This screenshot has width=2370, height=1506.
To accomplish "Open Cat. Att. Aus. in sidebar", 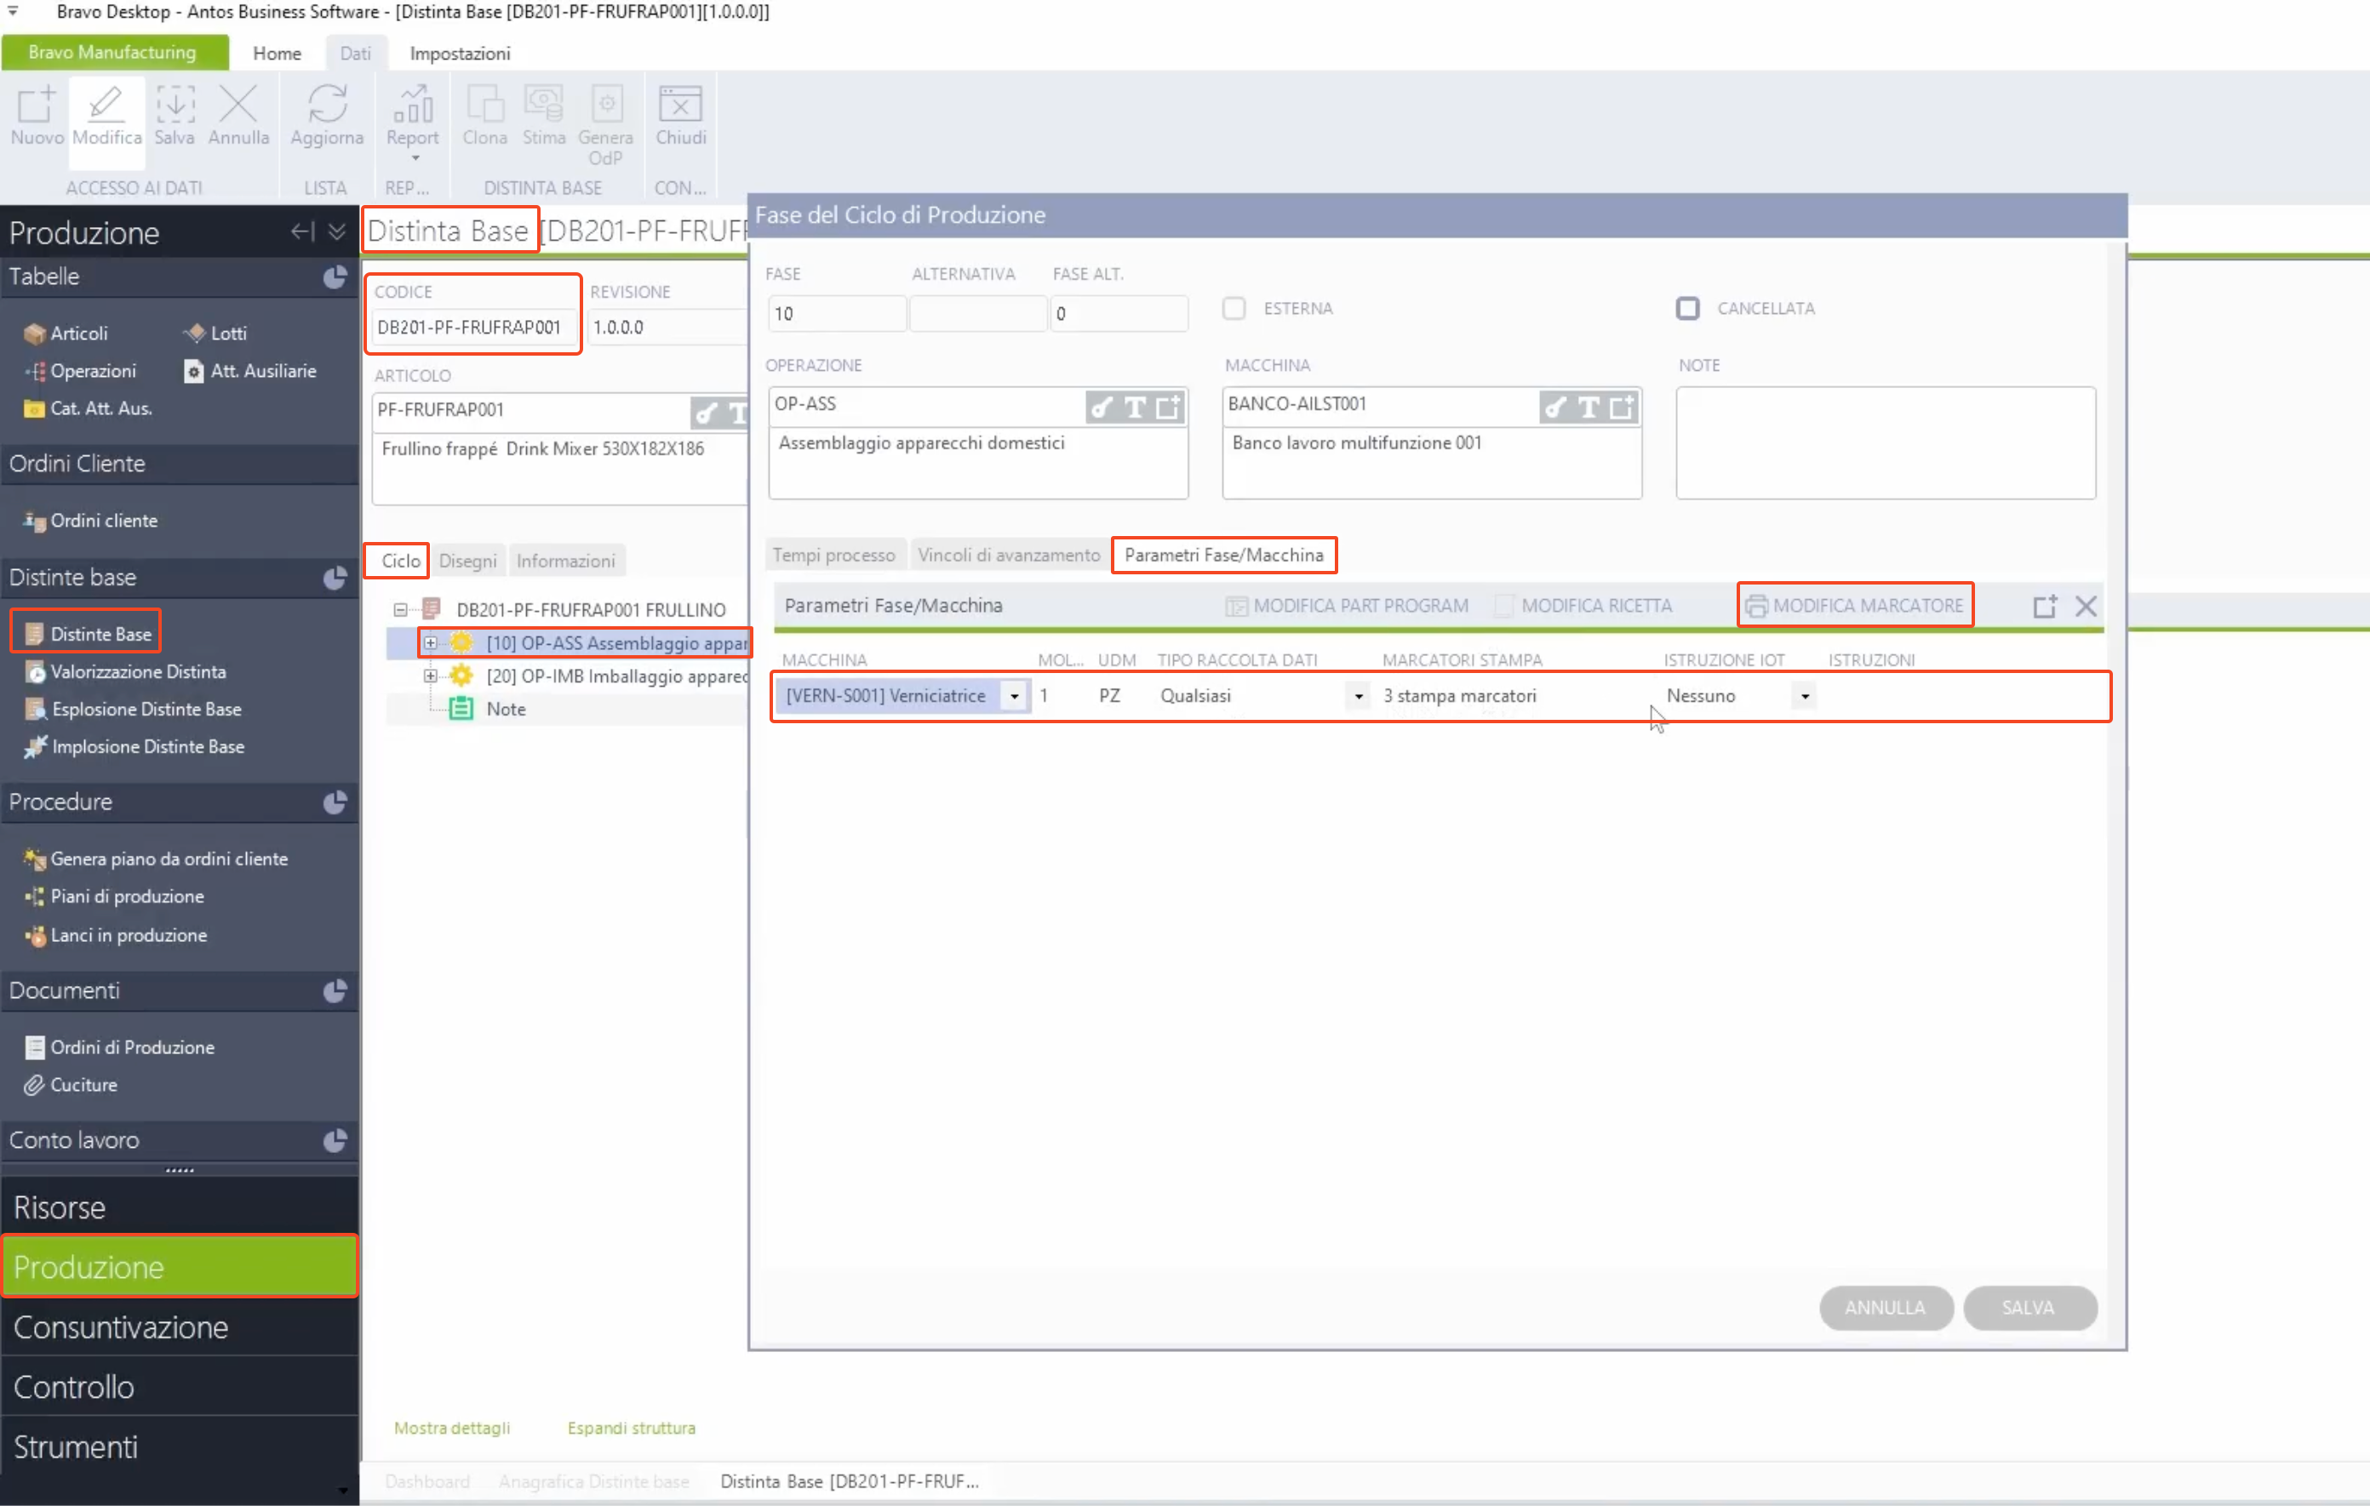I will pyautogui.click(x=88, y=408).
